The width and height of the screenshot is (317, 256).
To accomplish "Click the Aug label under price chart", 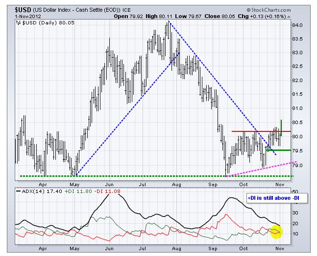I will (176, 185).
